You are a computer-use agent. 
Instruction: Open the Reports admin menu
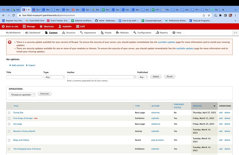coord(162,33)
